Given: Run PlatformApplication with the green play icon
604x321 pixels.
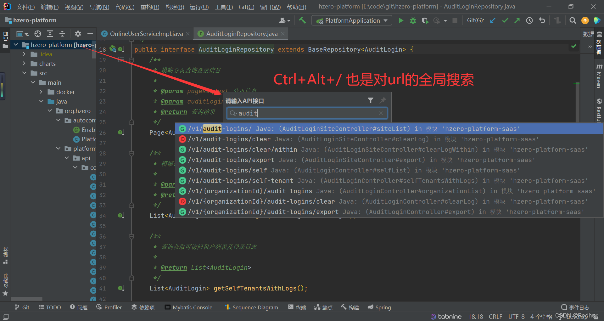Looking at the screenshot, I should [401, 20].
